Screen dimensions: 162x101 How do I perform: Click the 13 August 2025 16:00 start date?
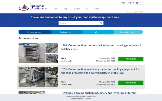coord(107,82)
